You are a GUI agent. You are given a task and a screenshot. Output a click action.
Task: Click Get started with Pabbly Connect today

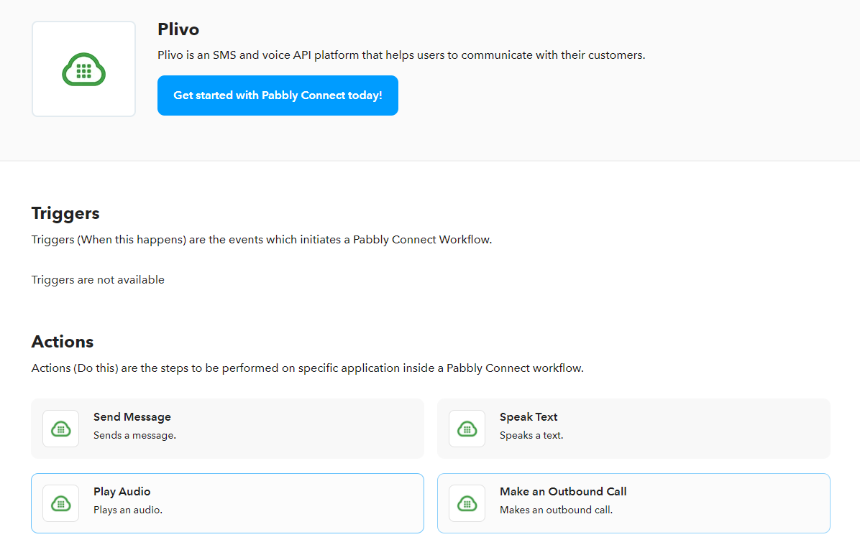pyautogui.click(x=278, y=95)
